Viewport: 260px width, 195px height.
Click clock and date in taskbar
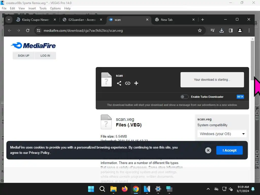point(243,189)
